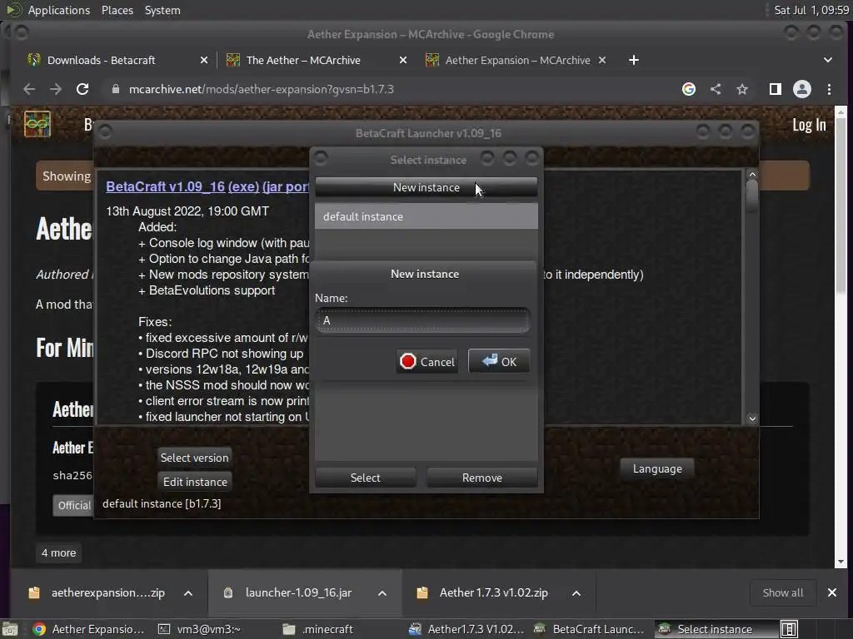The width and height of the screenshot is (853, 639).
Task: Cancel the New instance dialog
Action: (x=427, y=361)
